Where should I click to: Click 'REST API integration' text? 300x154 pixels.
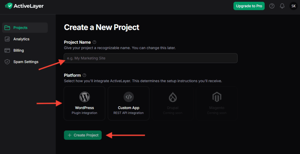[129, 113]
